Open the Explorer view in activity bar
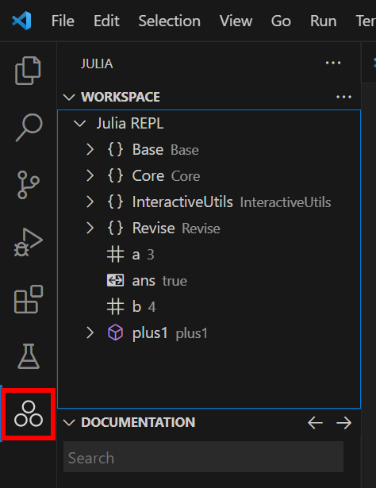 [28, 71]
